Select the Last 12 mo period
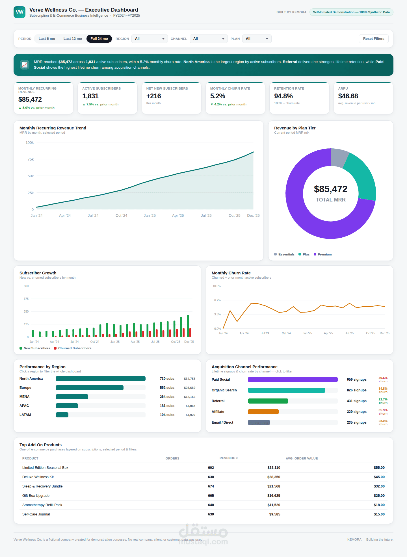This screenshot has height=557, width=407. pos(73,39)
